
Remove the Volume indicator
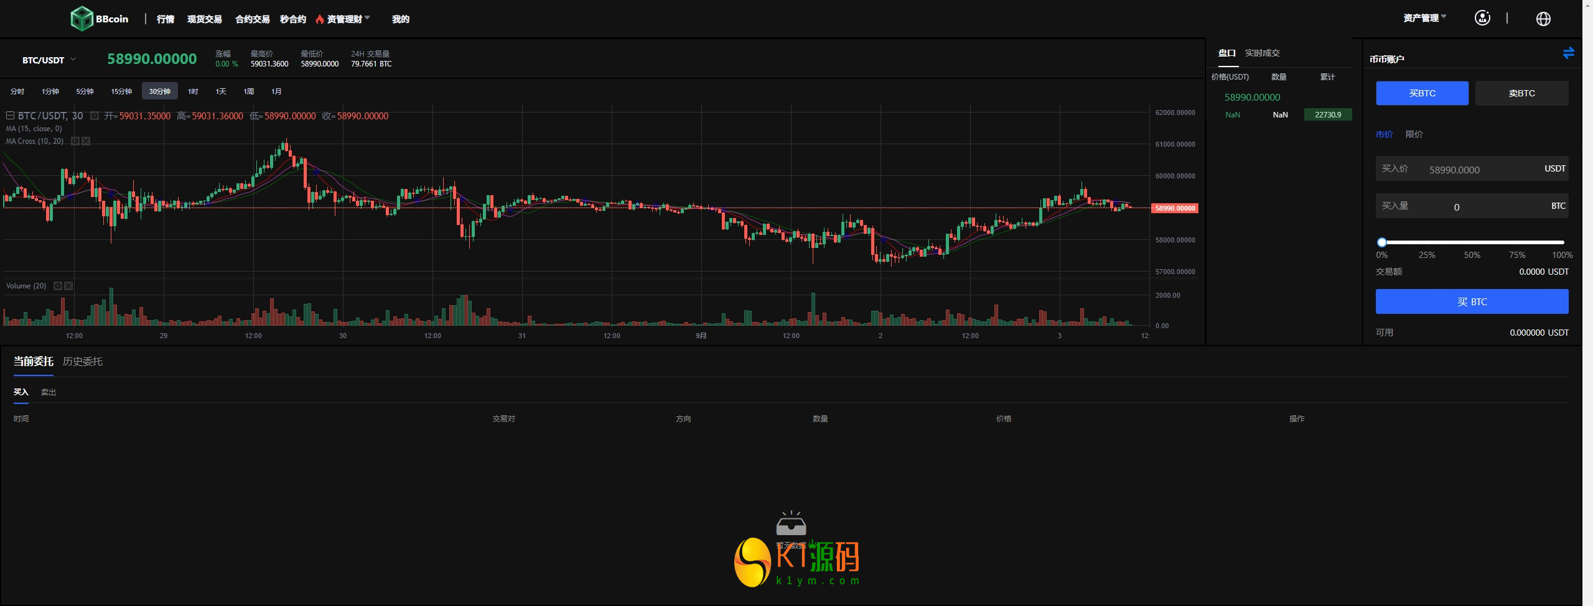(68, 286)
